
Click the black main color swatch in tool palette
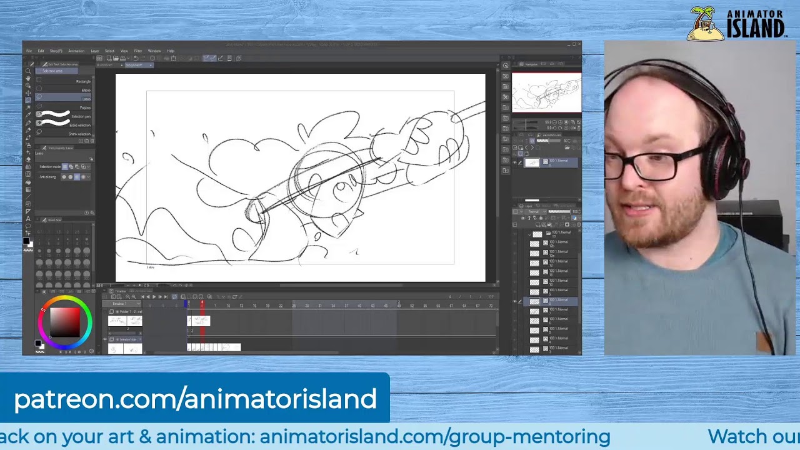[x=26, y=241]
